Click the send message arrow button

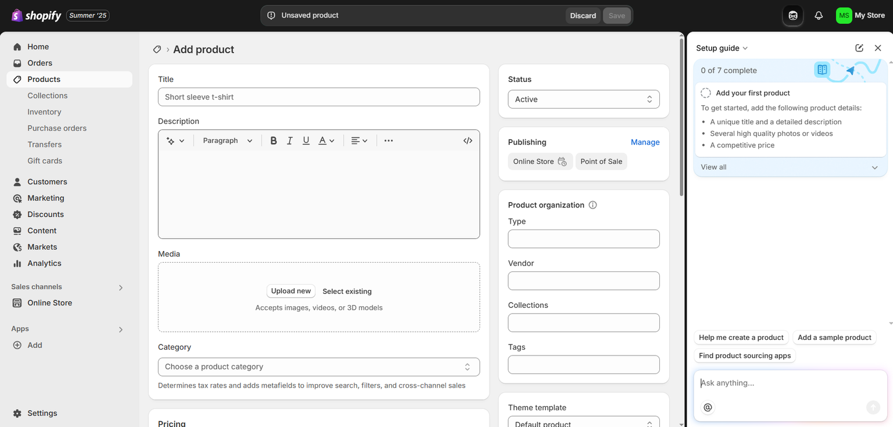[873, 407]
